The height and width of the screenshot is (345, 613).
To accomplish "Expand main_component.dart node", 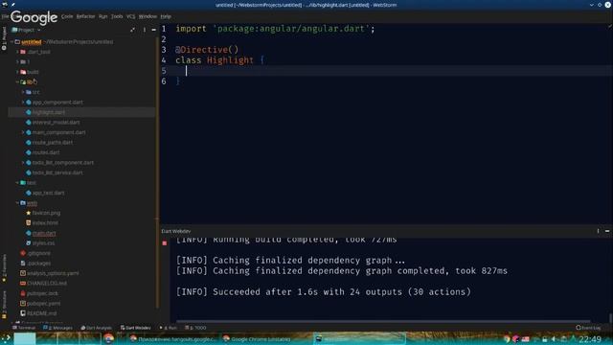I will [x=23, y=132].
